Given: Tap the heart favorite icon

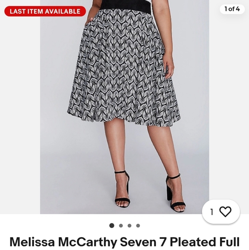Looking at the screenshot, I should (x=225, y=212).
